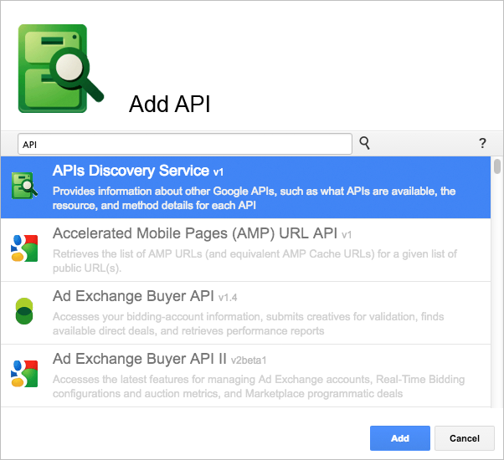
Task: Select Ad Exchange Buyer API v1.4 title
Action: (145, 296)
